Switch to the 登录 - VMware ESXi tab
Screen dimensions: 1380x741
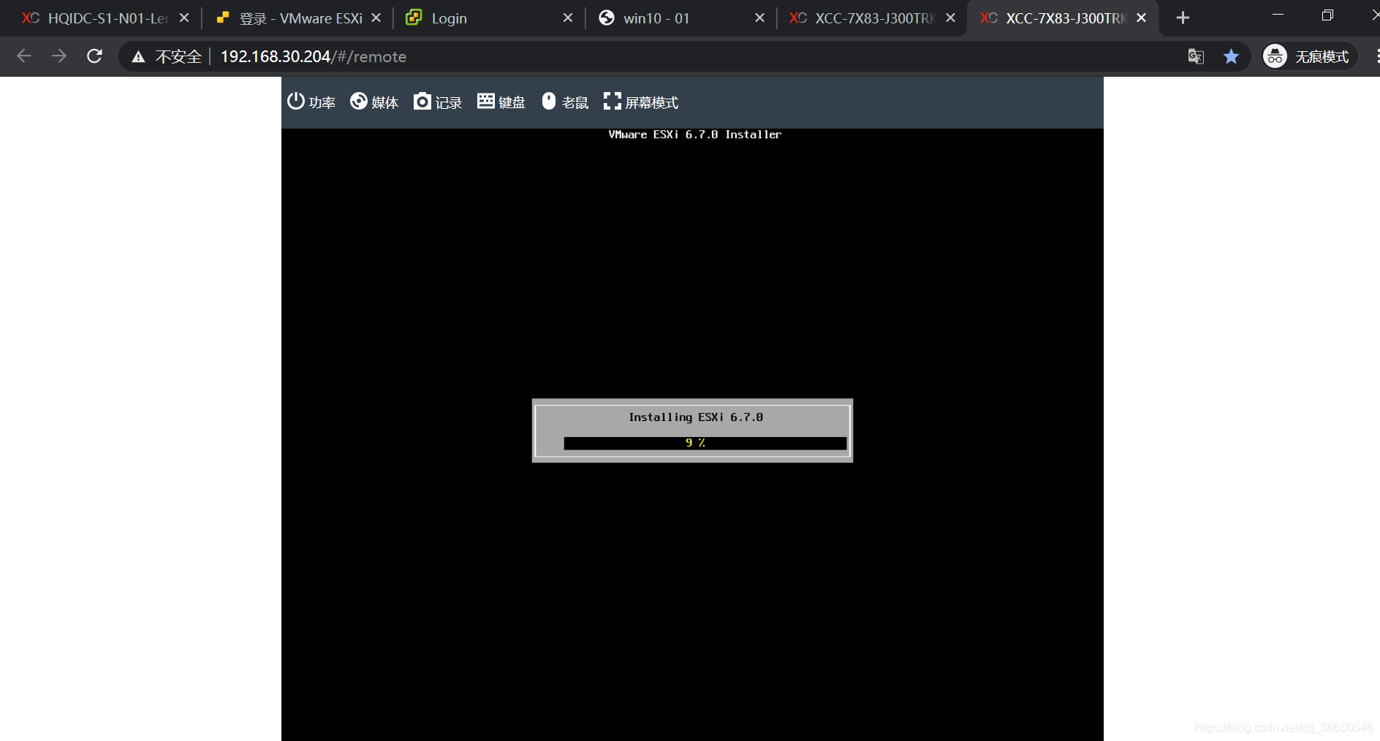point(300,18)
